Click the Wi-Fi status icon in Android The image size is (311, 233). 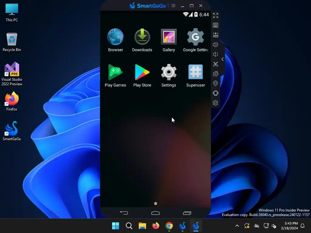click(x=186, y=14)
